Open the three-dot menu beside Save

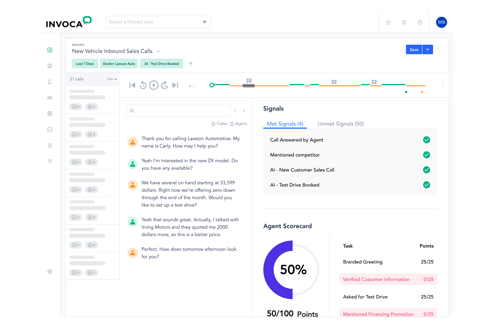(x=439, y=49)
